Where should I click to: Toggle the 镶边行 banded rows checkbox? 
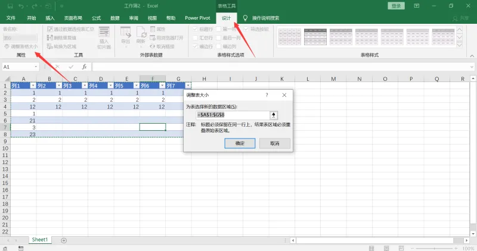196,46
